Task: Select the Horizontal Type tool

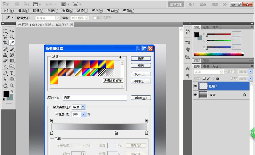Action: click(x=12, y=73)
